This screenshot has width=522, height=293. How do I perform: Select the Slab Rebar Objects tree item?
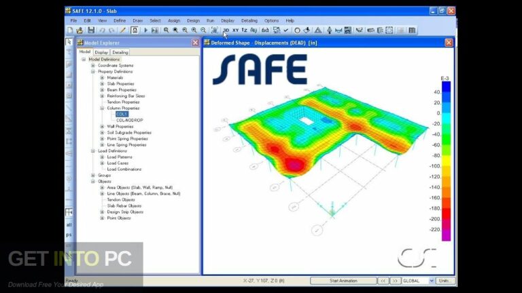[124, 206]
